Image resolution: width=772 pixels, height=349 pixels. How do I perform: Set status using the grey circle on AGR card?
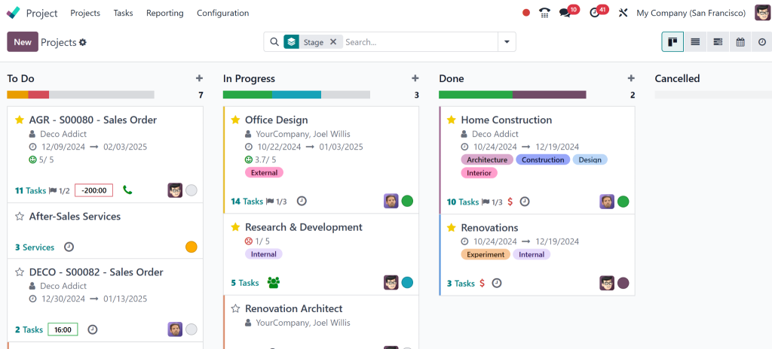point(191,190)
